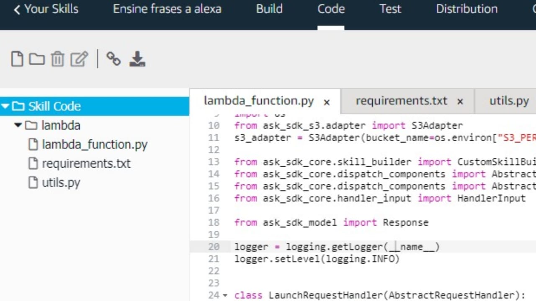The height and width of the screenshot is (301, 536).
Task: Switch to the requirements.txt tab
Action: [401, 100]
